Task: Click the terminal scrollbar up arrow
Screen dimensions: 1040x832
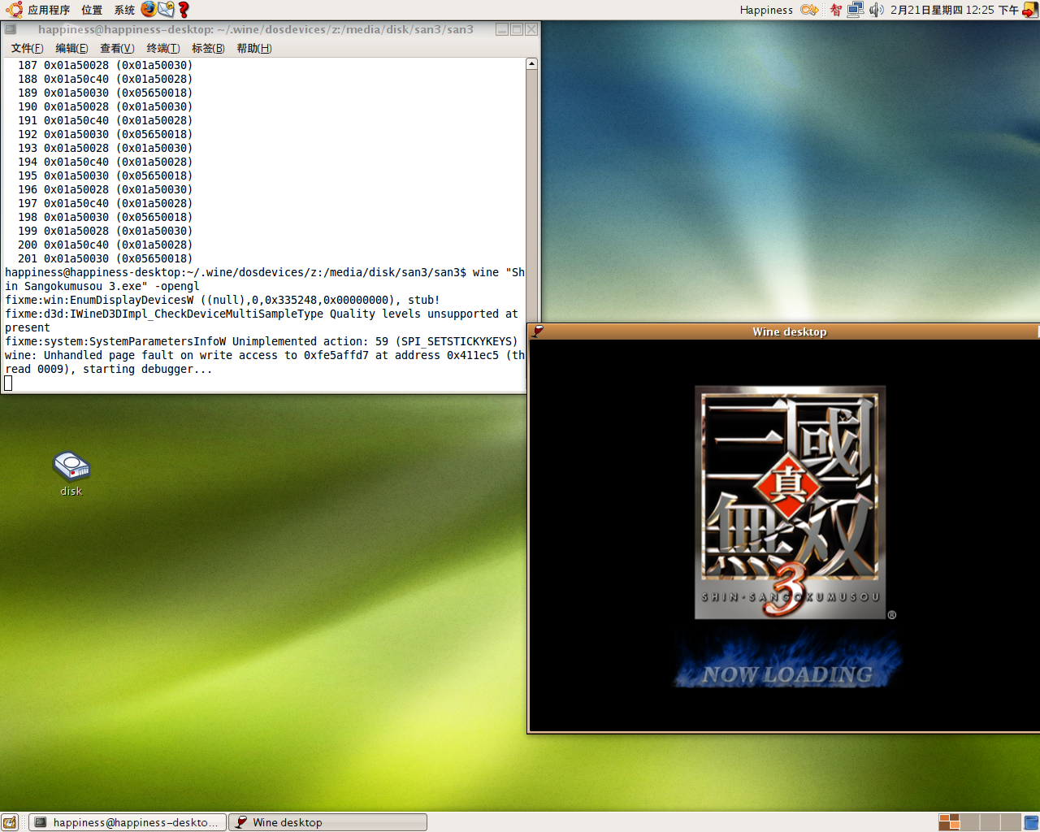Action: coord(531,63)
